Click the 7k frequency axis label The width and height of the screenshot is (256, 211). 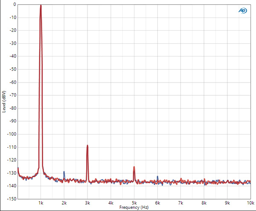[x=181, y=203]
